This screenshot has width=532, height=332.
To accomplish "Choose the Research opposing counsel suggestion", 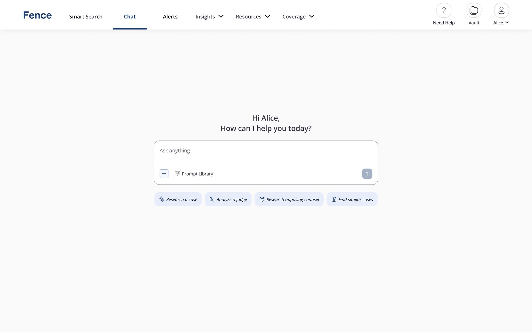I will [x=289, y=199].
